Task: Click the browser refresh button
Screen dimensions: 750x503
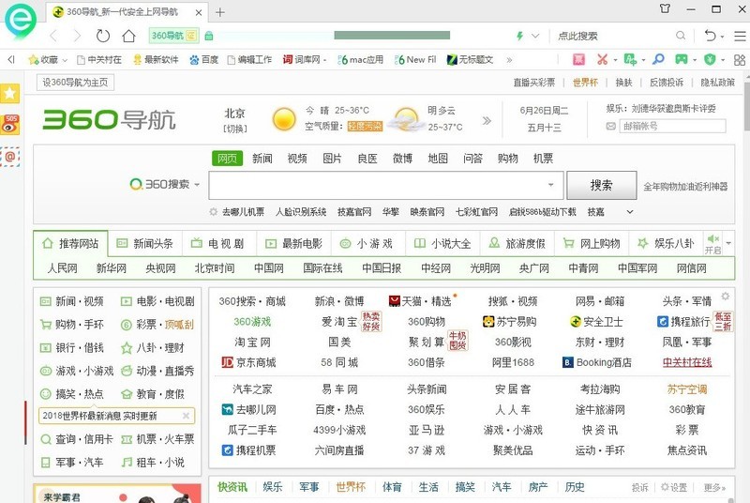Action: click(103, 36)
